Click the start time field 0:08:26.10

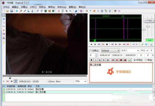tap(105, 55)
